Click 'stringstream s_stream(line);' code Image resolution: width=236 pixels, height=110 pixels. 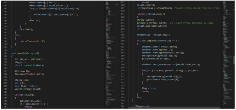pyautogui.click(x=155, y=8)
